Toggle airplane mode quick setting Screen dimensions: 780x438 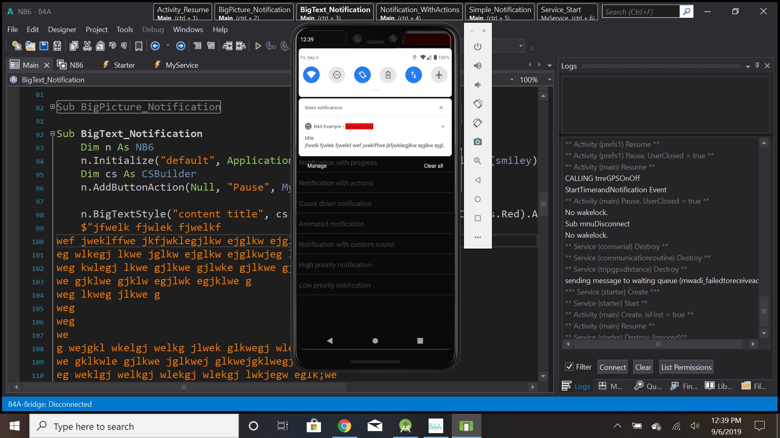(439, 75)
